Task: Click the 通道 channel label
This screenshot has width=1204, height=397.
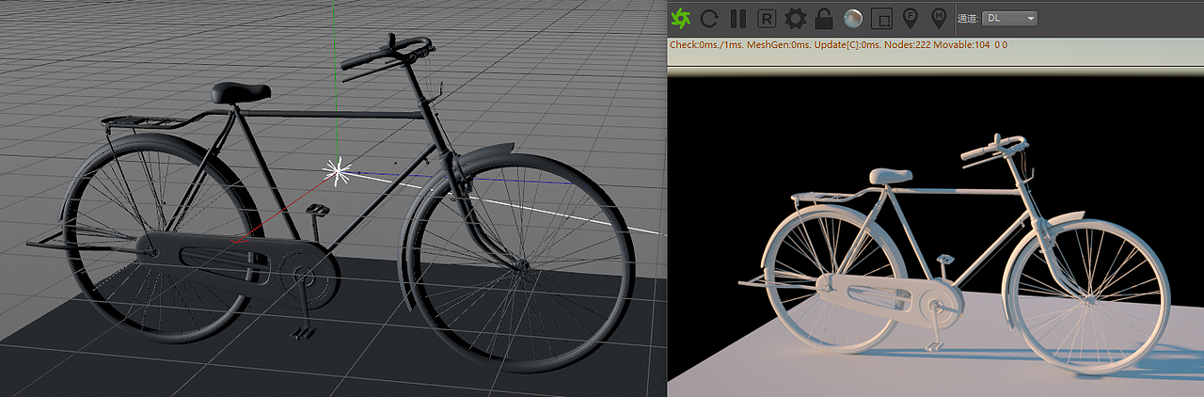Action: 968,18
